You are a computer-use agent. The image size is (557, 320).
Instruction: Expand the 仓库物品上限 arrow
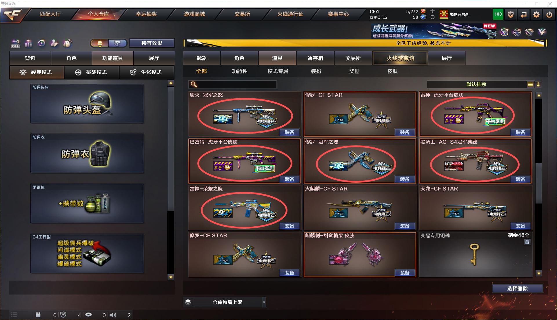(264, 302)
